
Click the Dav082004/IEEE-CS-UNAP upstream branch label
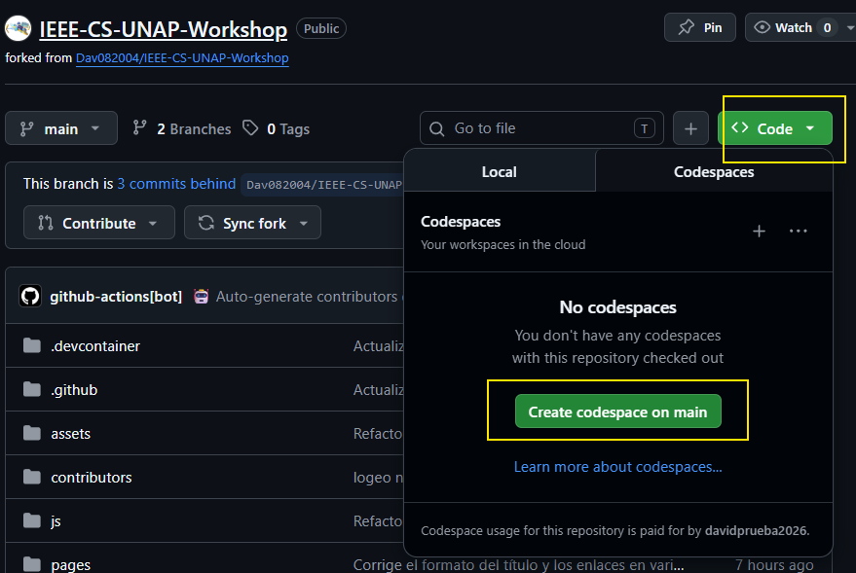point(323,185)
